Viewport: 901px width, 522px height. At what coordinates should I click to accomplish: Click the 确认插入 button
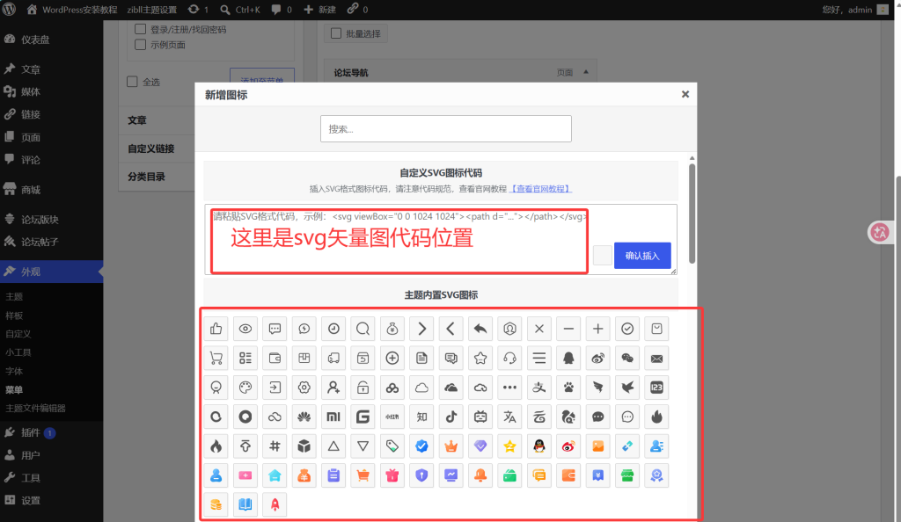tap(642, 255)
